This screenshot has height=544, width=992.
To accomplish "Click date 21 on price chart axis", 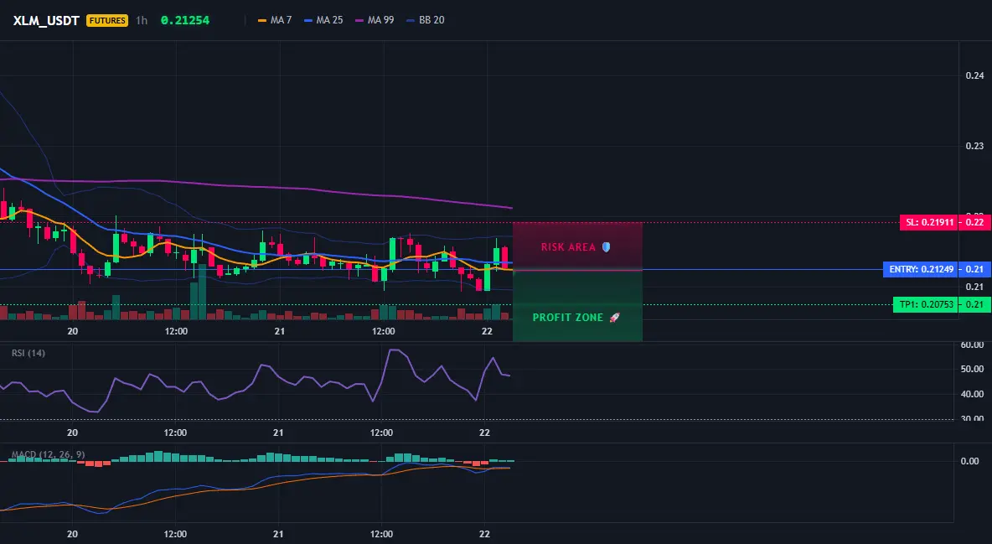I will pos(279,331).
